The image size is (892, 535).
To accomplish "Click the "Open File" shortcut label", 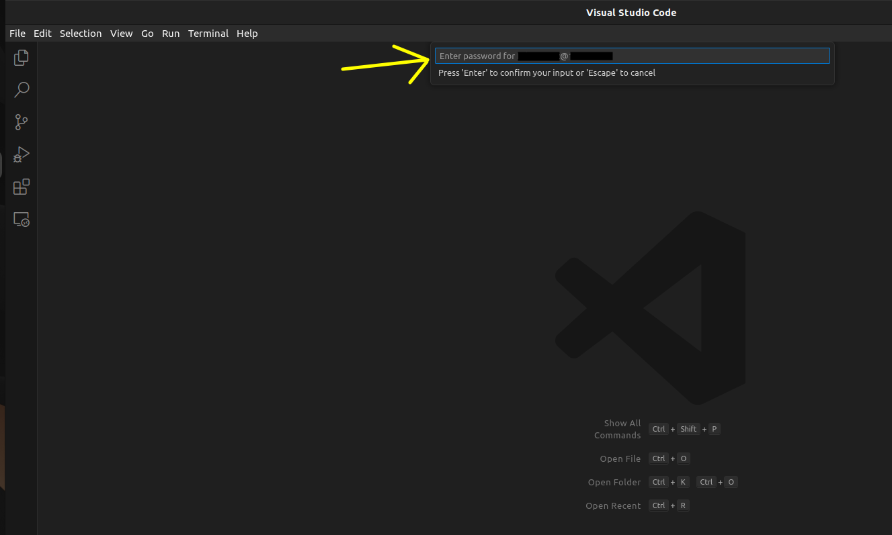I will tap(620, 459).
